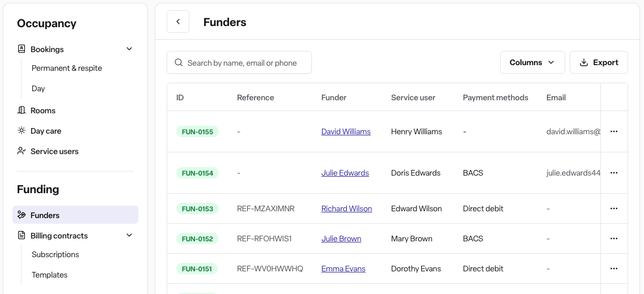Click the Payment methods column header
The width and height of the screenshot is (644, 294).
coord(495,97)
